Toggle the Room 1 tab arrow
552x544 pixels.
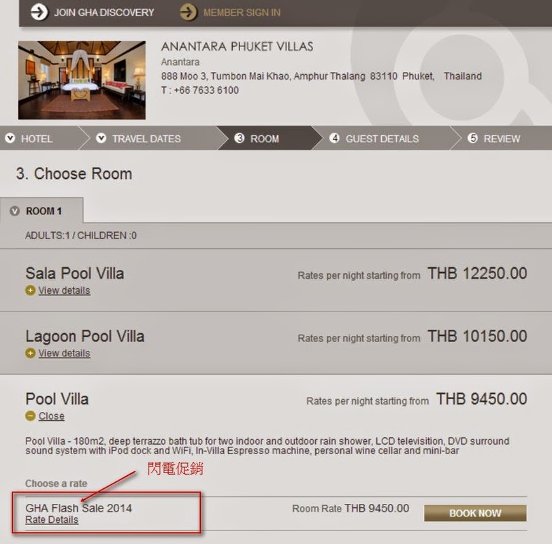coord(15,211)
